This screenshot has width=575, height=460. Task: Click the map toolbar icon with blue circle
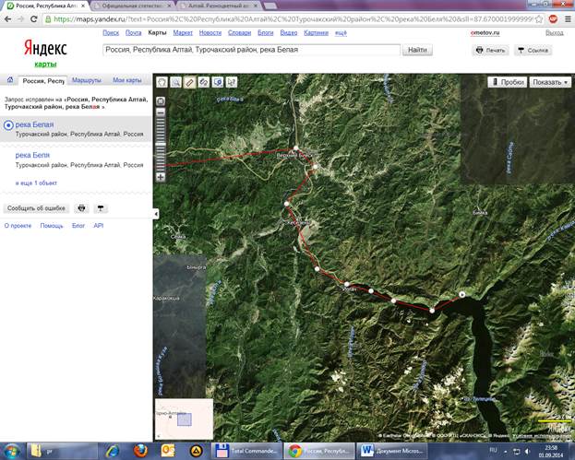[x=218, y=82]
